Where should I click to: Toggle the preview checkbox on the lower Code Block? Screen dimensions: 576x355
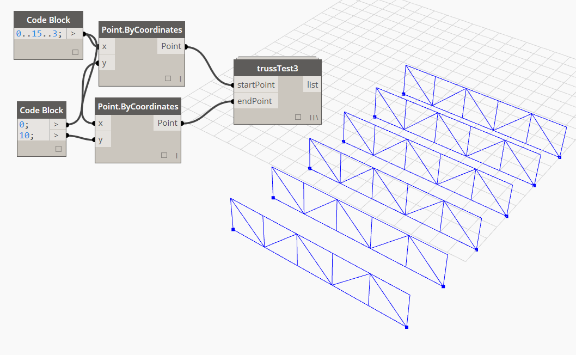pos(58,148)
